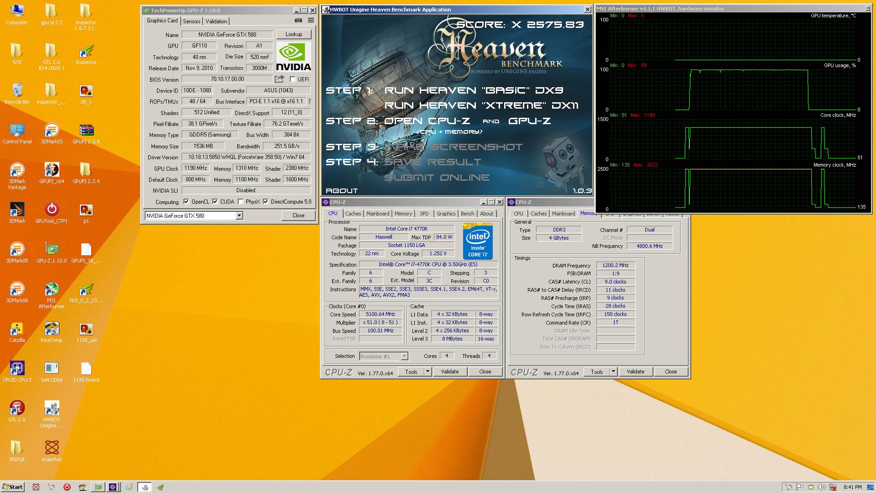The image size is (876, 493).
Task: Launch the RealTemp desktop icon
Action: point(52,332)
